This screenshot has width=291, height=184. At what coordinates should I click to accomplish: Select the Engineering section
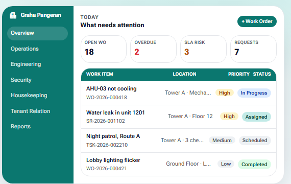(x=26, y=64)
